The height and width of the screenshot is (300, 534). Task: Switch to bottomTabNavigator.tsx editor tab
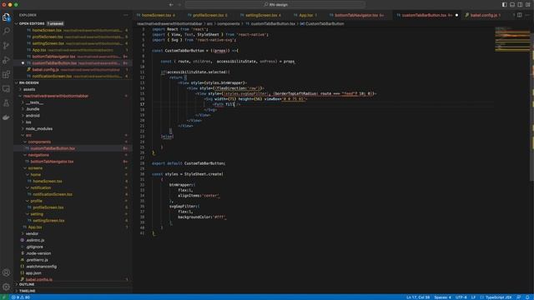pos(356,15)
